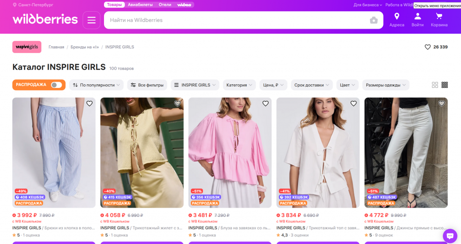The height and width of the screenshot is (244, 461).
Task: Click the 487 КЕШБЭК badge
Action: tap(382, 197)
